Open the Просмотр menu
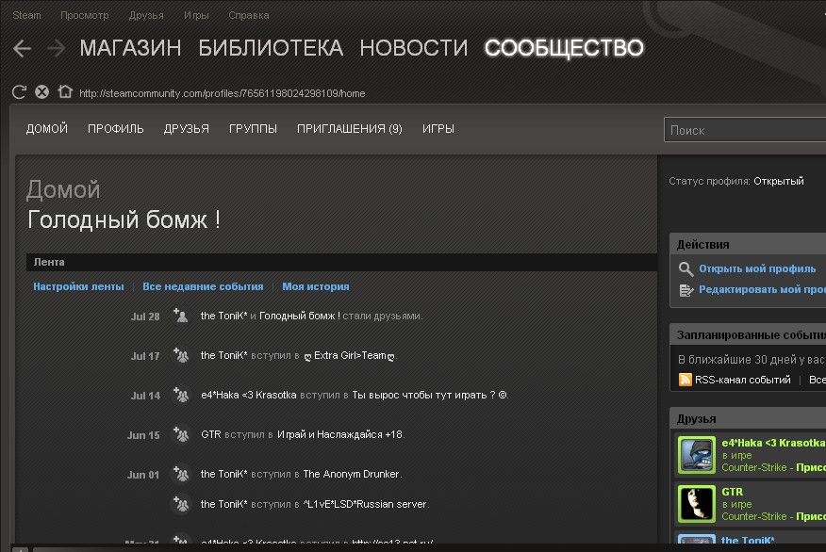This screenshot has width=826, height=552. pyautogui.click(x=84, y=15)
